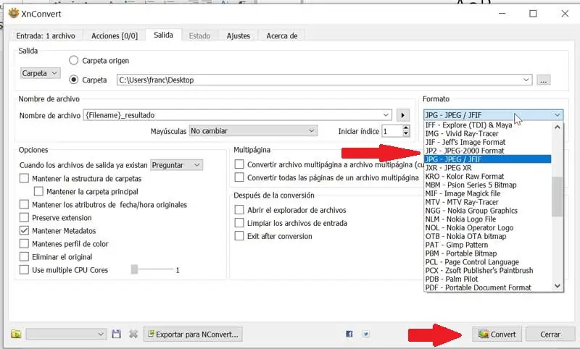Select PBM - Portable Bitmap format

coord(487,253)
